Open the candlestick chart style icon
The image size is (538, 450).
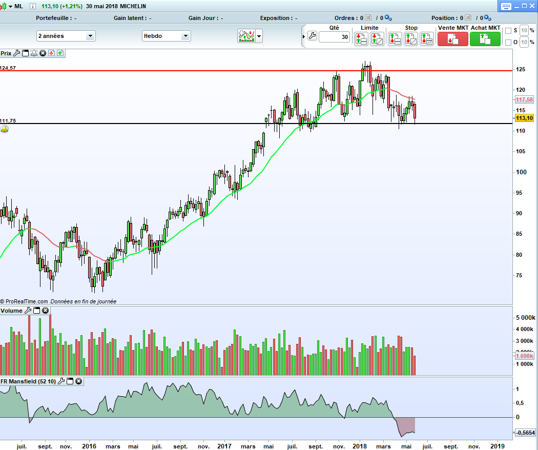pos(3,6)
